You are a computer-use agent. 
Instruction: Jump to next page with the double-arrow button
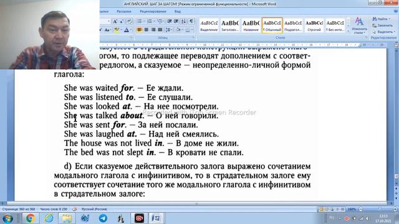point(397,198)
